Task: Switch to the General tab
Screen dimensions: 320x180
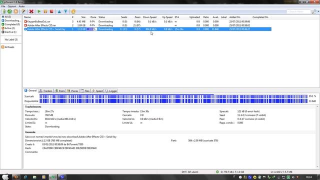Action: pyautogui.click(x=30, y=90)
